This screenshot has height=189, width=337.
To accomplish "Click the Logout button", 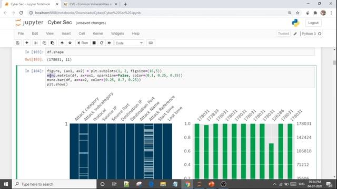I will (313, 23).
